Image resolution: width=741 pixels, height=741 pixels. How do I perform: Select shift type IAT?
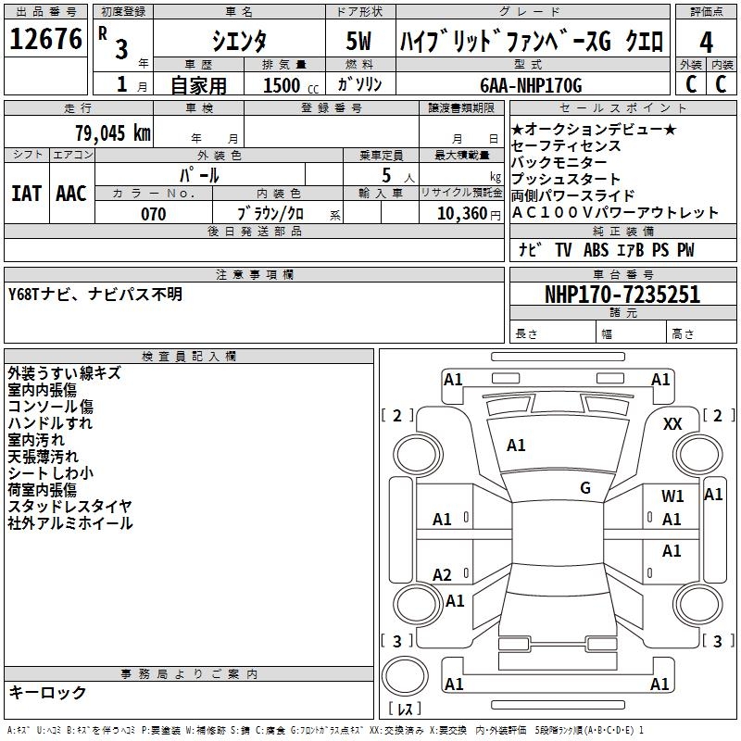[26, 194]
